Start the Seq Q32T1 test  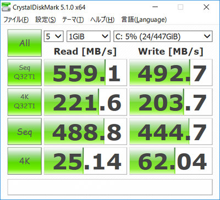click(25, 73)
